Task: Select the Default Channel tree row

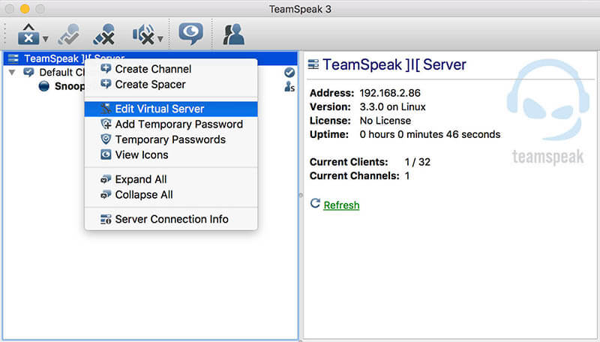Action: point(151,72)
